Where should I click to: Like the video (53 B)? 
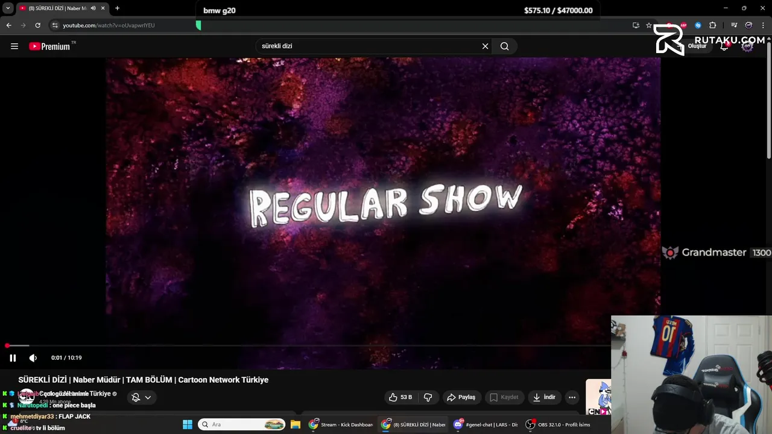pos(400,397)
